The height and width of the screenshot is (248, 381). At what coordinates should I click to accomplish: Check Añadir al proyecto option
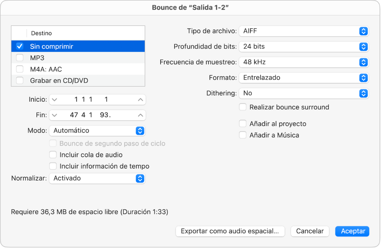pyautogui.click(x=242, y=124)
